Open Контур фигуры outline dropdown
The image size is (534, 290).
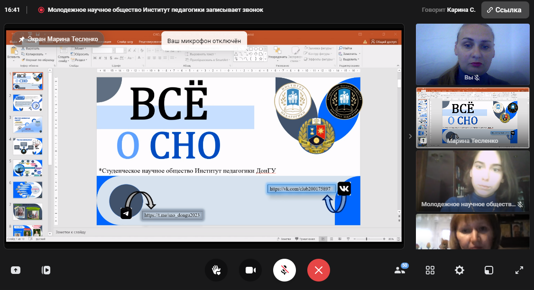click(x=318, y=53)
